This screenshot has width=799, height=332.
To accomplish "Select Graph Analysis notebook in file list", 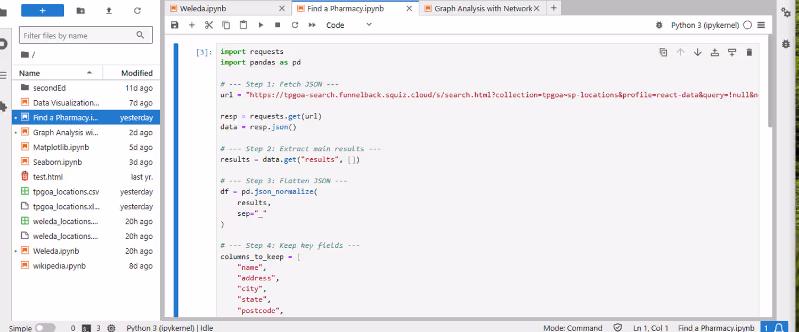I will (x=86, y=132).
